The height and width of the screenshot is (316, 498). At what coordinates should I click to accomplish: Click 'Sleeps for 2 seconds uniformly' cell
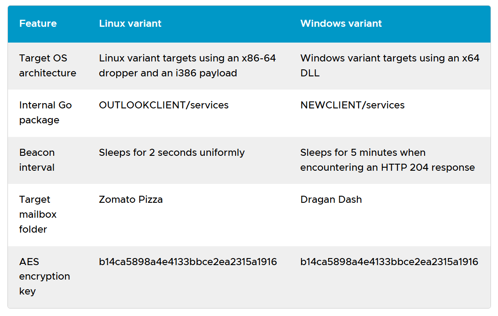(x=172, y=153)
